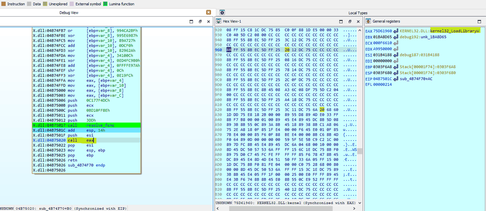
Task: Click highlighted kernel32_LoadLibraryW symbol
Action: click(x=456, y=31)
